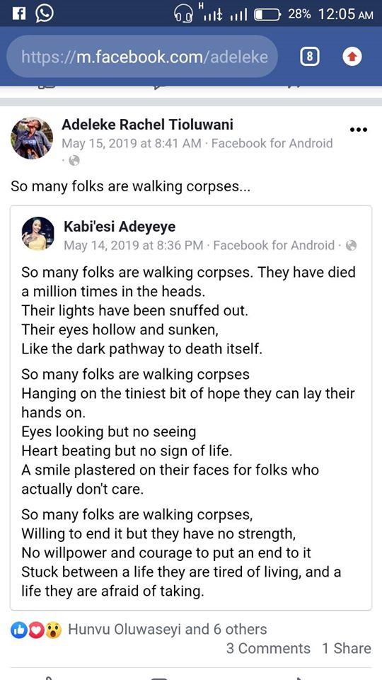View the 1 Share link
This screenshot has width=382, height=680.
point(347,648)
